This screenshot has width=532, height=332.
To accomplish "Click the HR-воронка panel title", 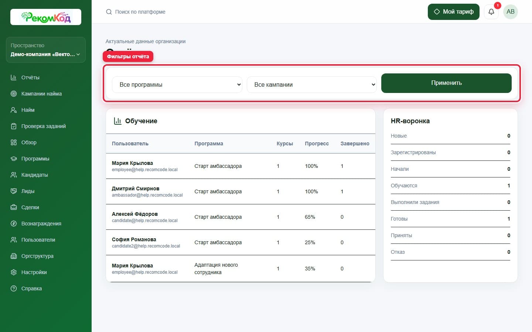I will [x=410, y=121].
